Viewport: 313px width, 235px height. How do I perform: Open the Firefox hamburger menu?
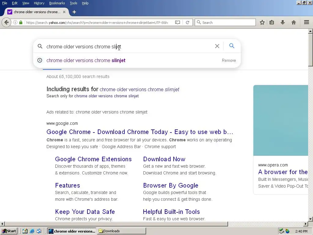(x=306, y=22)
